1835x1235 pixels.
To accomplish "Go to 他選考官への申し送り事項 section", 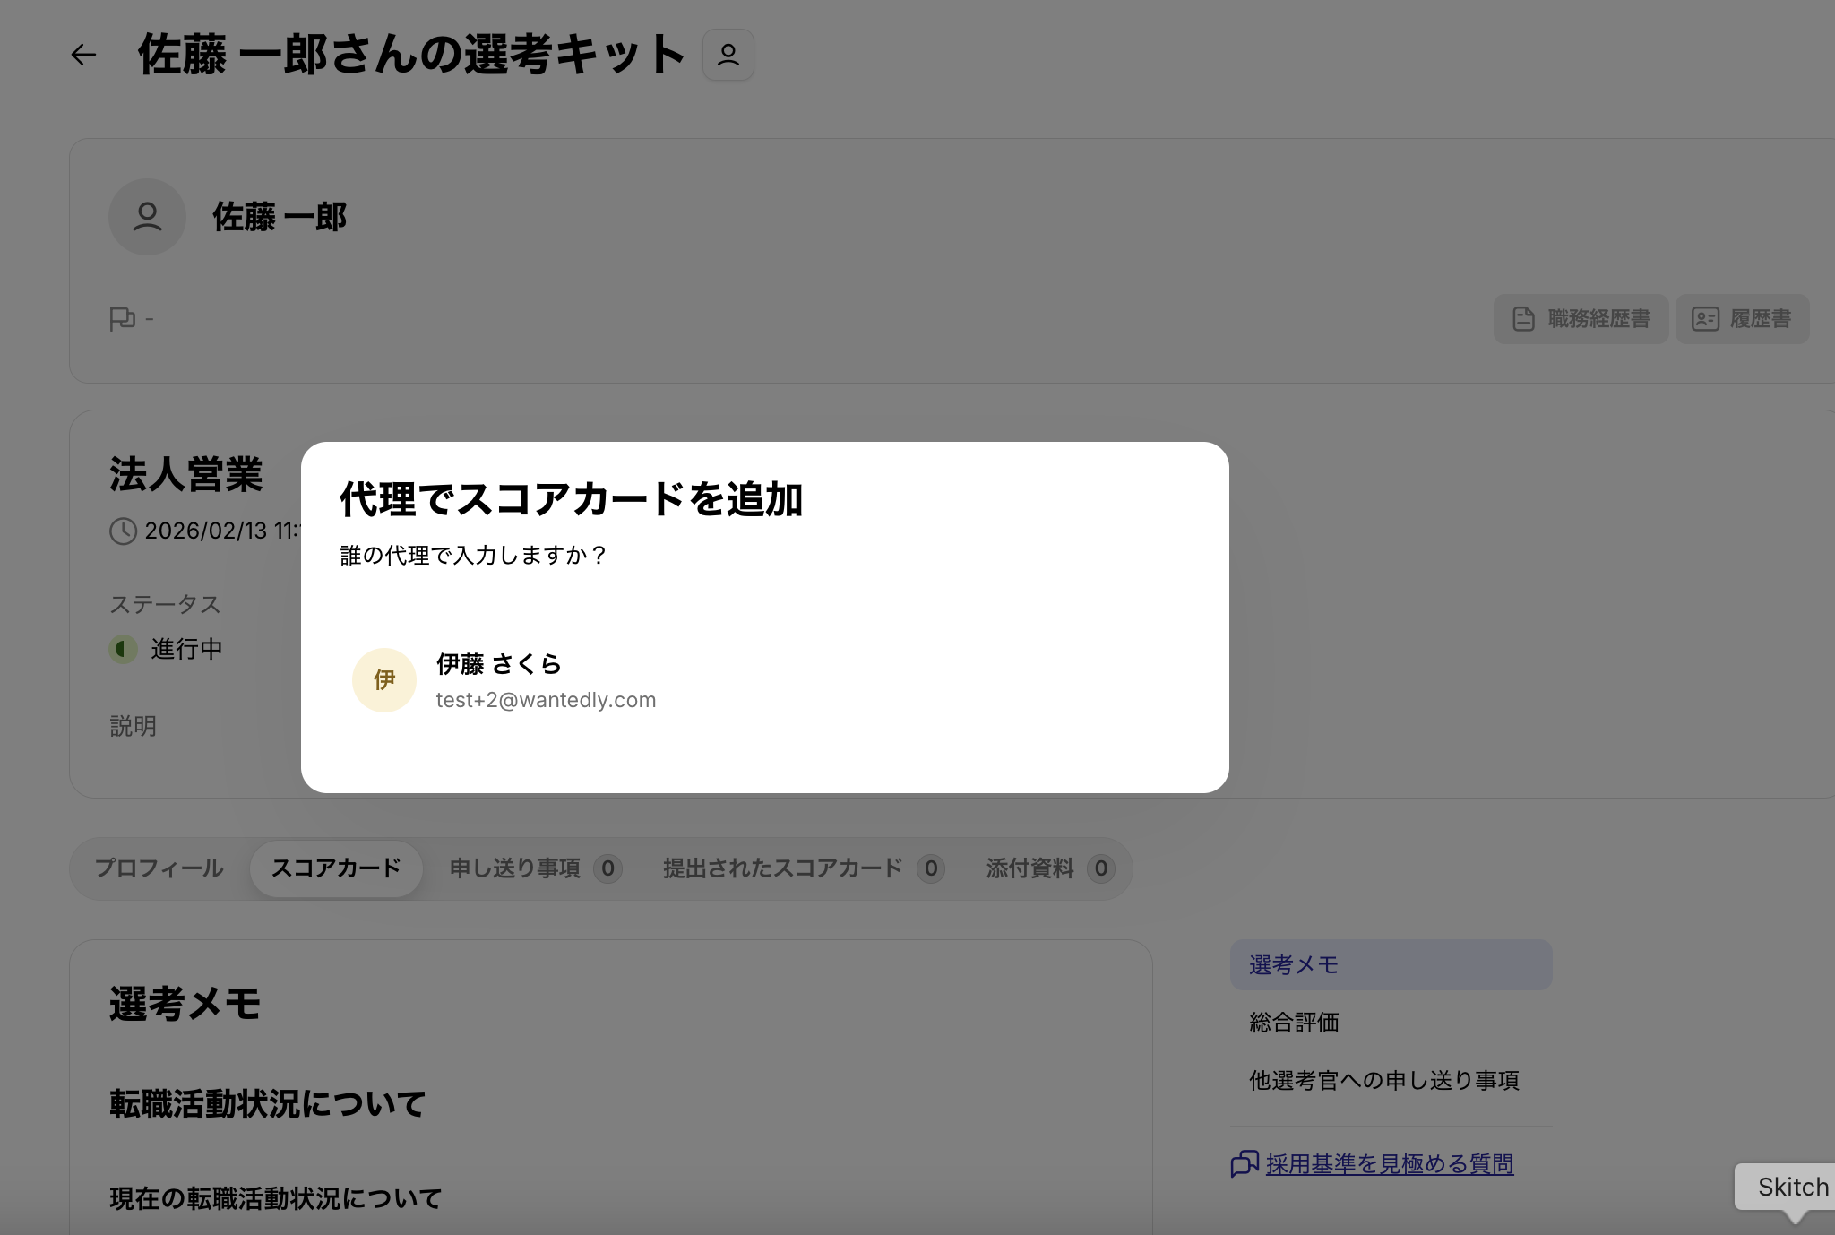I will 1383,1080.
